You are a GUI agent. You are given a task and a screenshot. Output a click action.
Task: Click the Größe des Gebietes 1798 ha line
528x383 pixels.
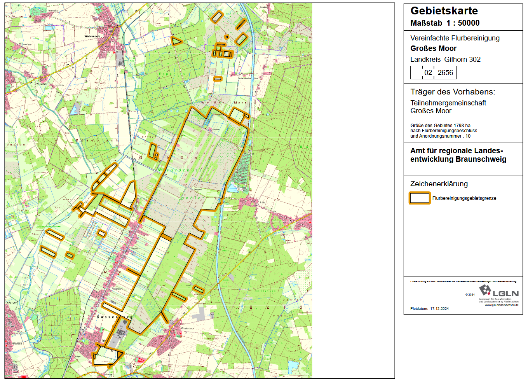coord(440,126)
